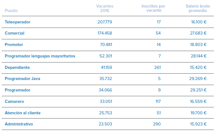The height and width of the screenshot is (133, 218).
Task: Click the Salario bruto promedio header
Action: (198, 8)
